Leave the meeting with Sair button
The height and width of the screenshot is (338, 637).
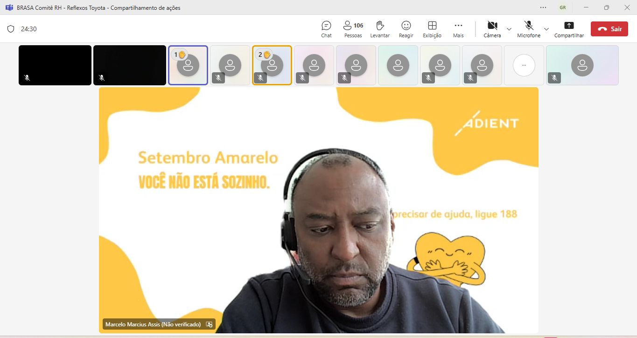609,29
